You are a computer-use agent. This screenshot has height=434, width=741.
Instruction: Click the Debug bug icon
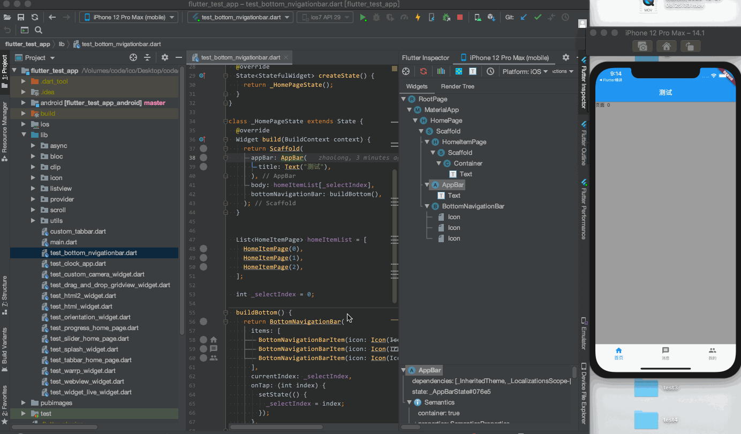(x=376, y=17)
